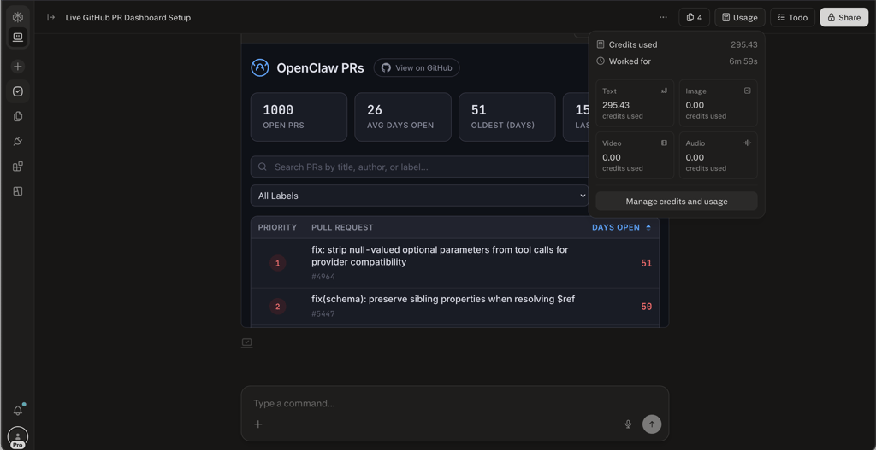
Task: Click PR number #4964
Action: pyautogui.click(x=323, y=277)
